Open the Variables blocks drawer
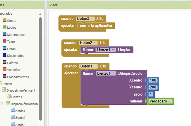The image size is (191, 126). point(11,70)
